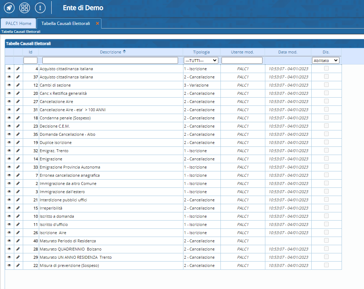Open the Abilitato filter dropdown
Screen dimensions: 364x289
coord(326,61)
